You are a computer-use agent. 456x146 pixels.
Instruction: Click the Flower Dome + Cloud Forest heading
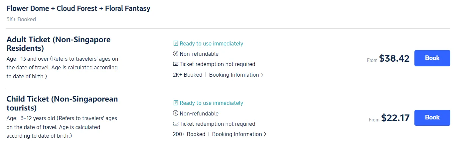(x=78, y=8)
